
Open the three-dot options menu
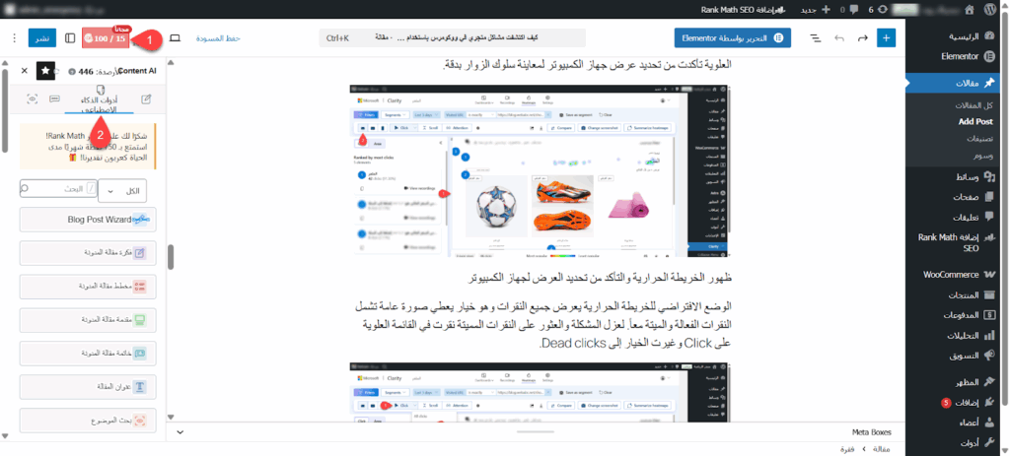[x=13, y=38]
